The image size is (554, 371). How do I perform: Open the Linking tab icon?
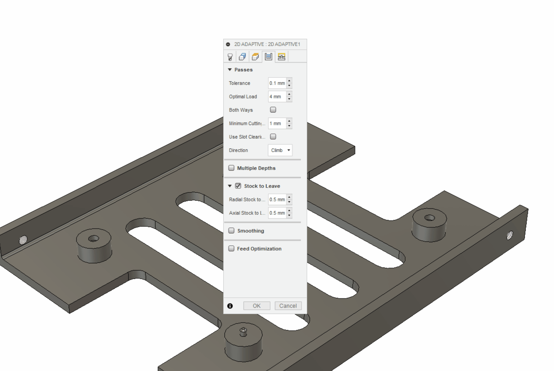pyautogui.click(x=281, y=56)
